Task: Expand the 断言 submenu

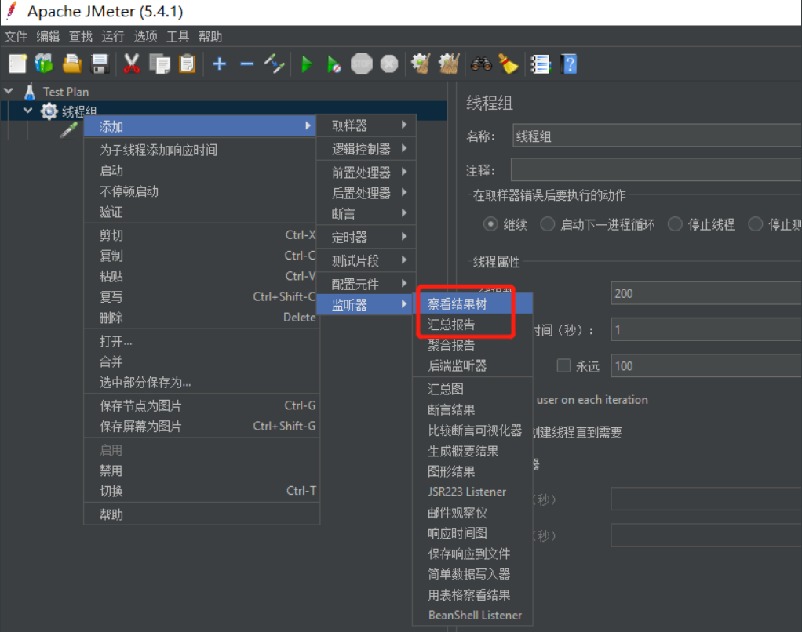Action: click(366, 213)
